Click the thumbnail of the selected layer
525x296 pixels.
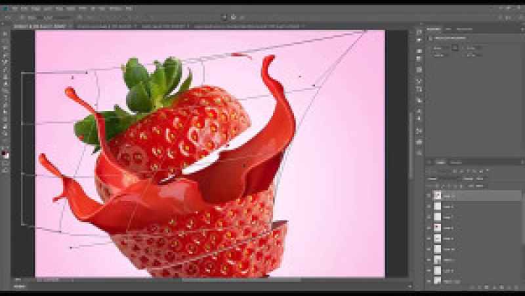(438, 196)
